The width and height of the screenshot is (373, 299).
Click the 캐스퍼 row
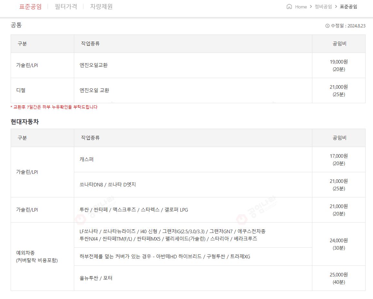point(193,159)
